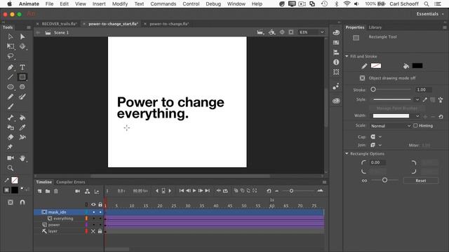Center the stage view
The width and height of the screenshot is (449, 252).
click(x=282, y=32)
